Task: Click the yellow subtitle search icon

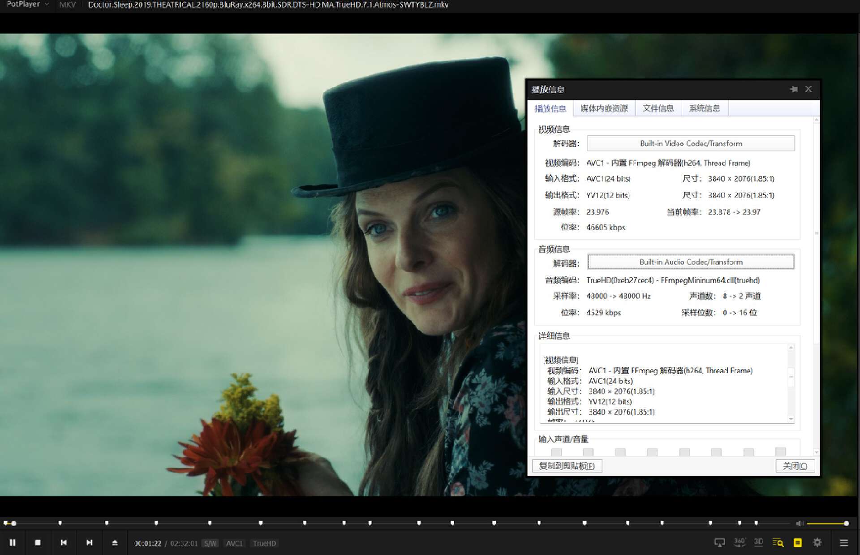Action: [778, 543]
